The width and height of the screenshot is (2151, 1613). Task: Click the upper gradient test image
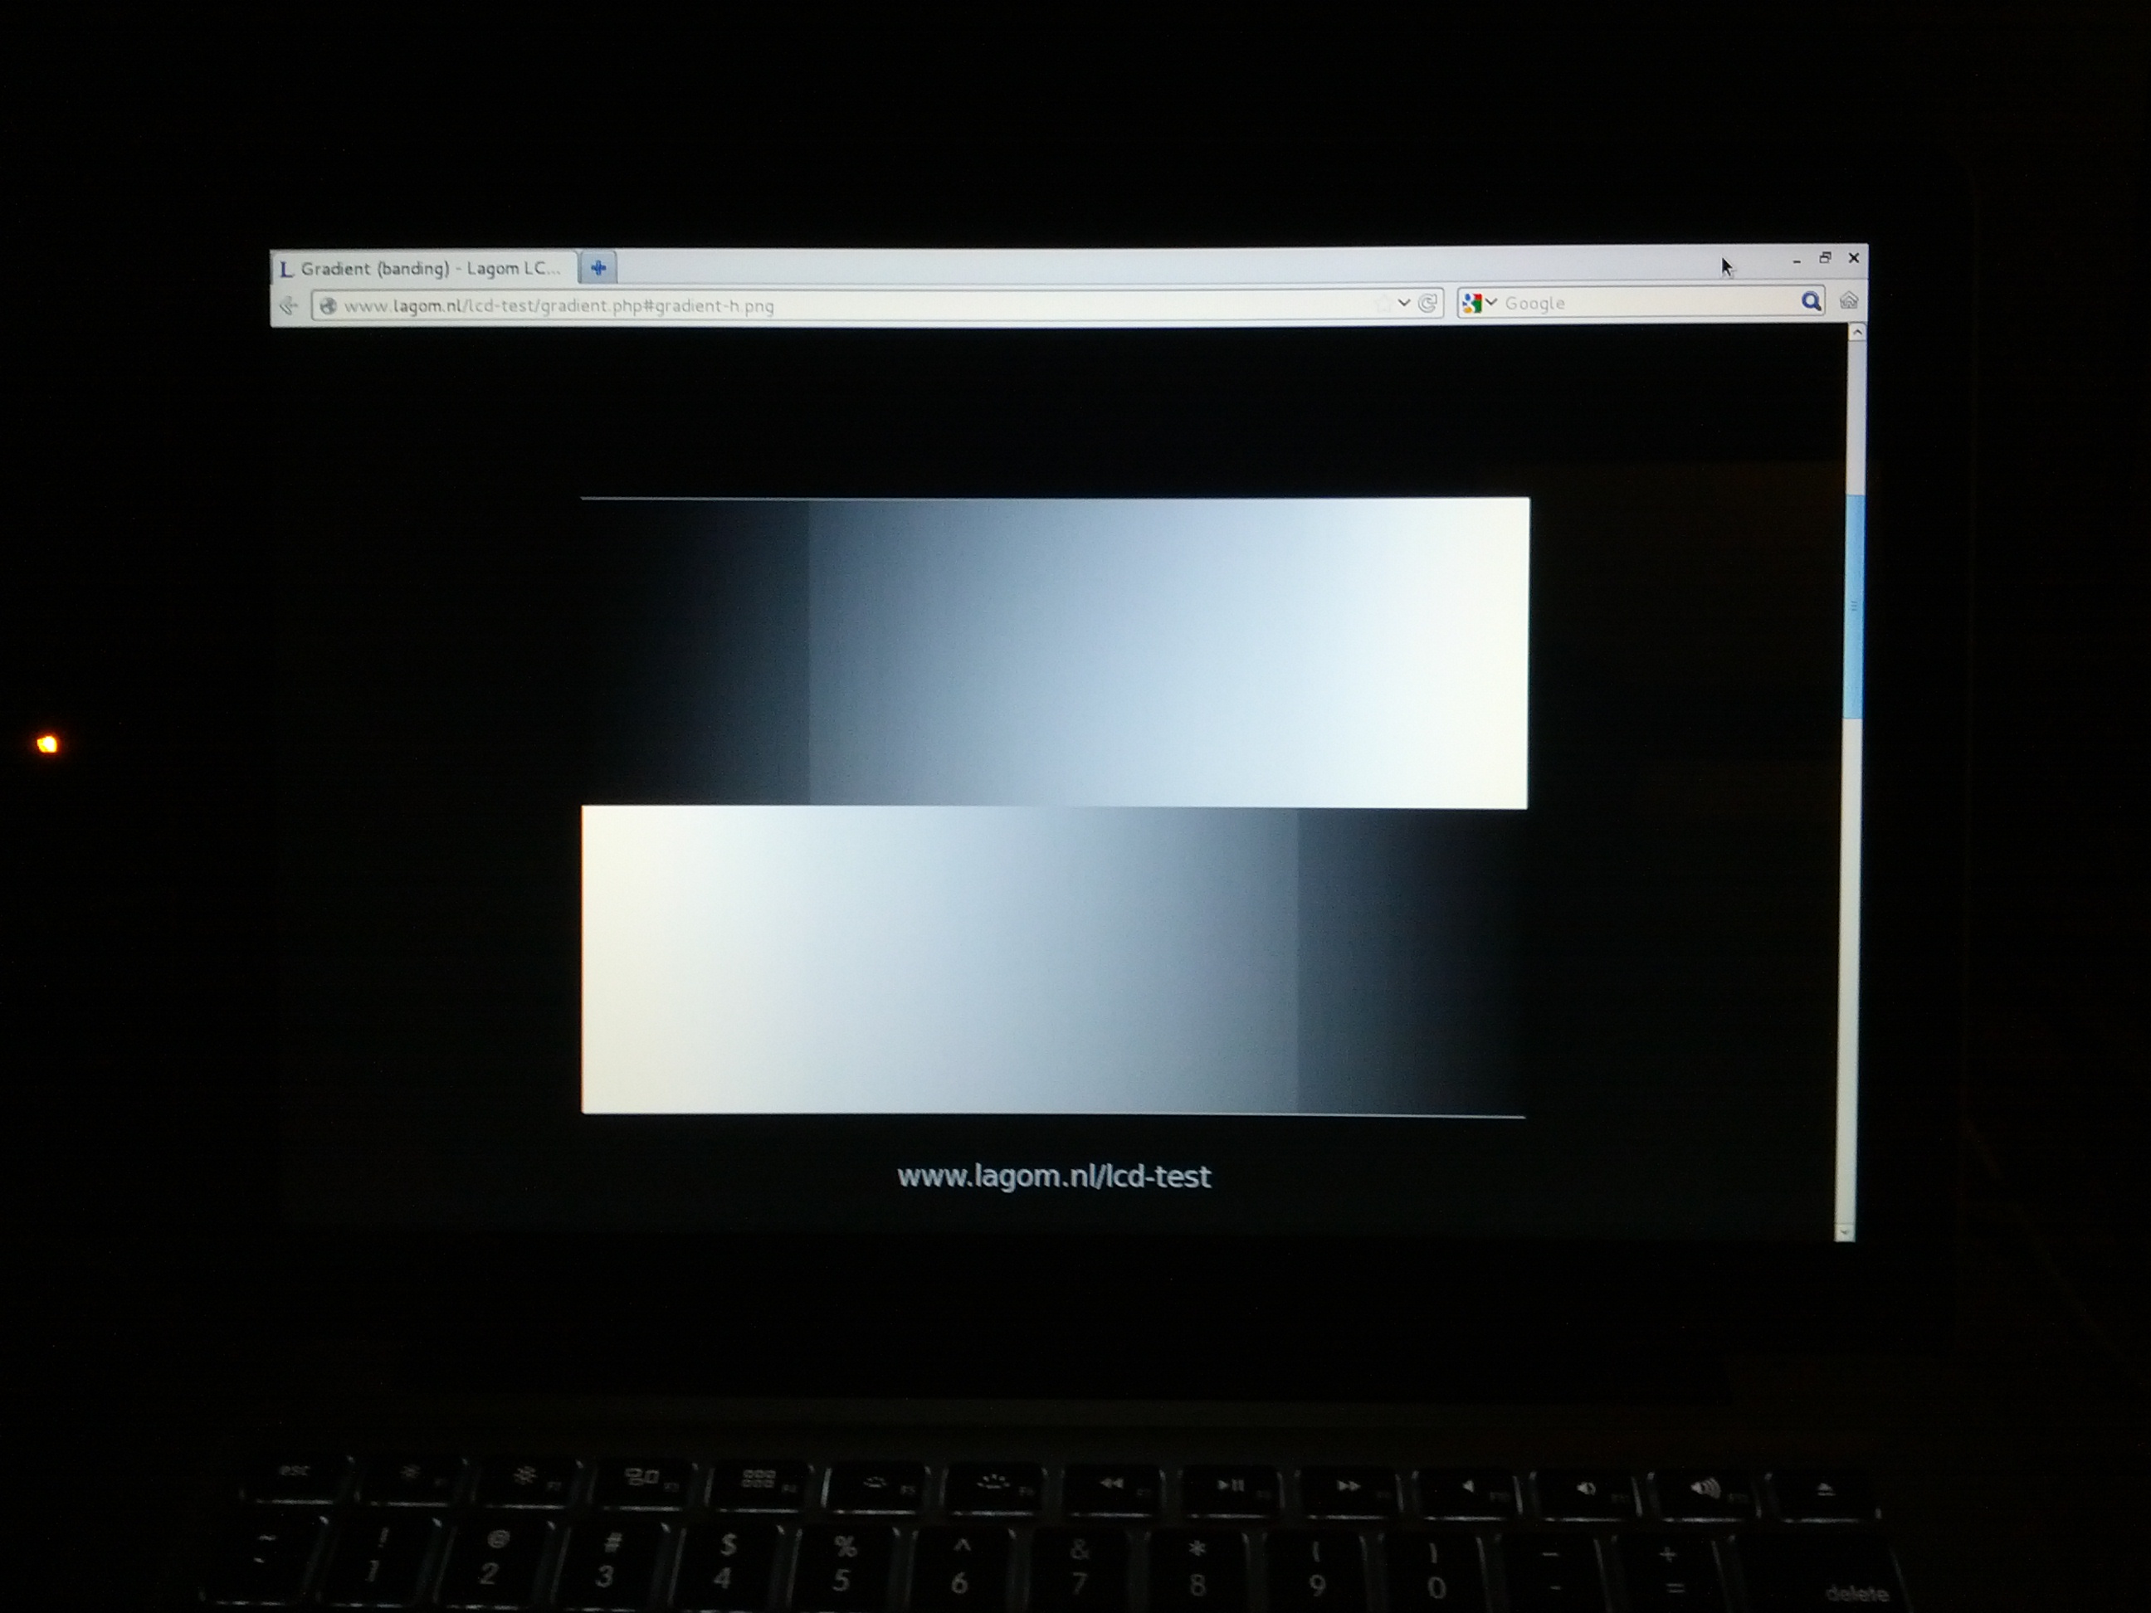[x=1054, y=651]
